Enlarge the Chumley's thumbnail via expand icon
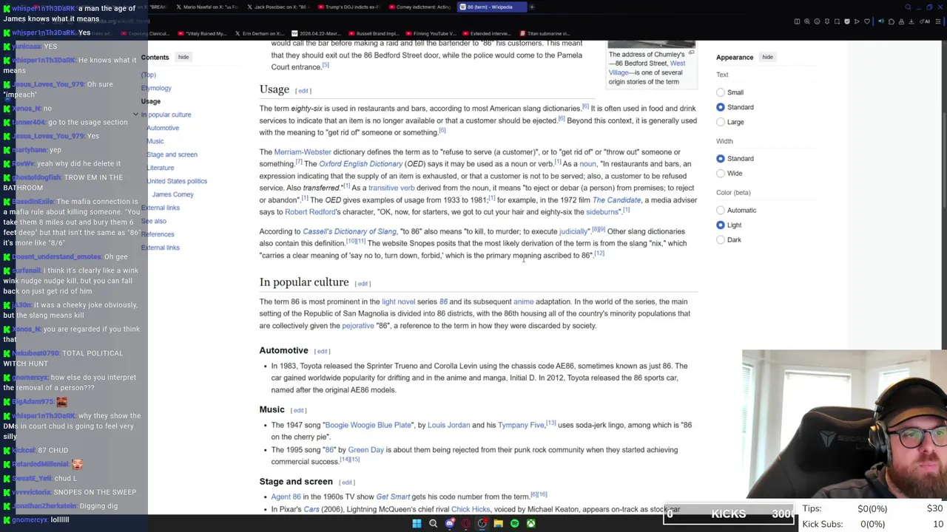Viewport: 947px width, 532px height. pyautogui.click(x=691, y=53)
